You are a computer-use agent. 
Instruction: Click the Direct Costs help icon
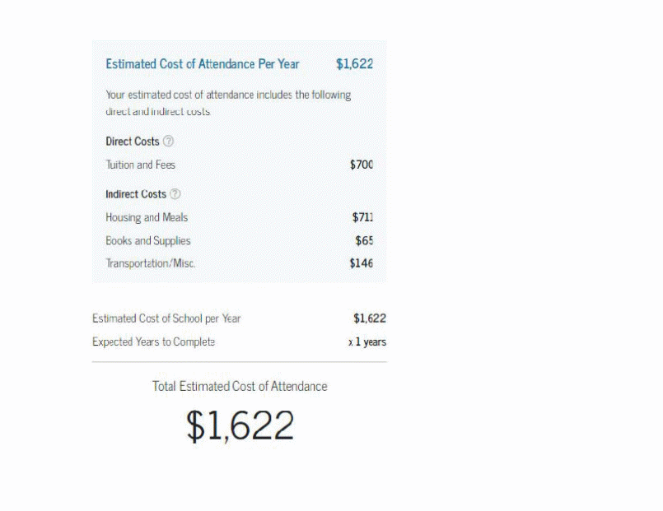tap(169, 142)
